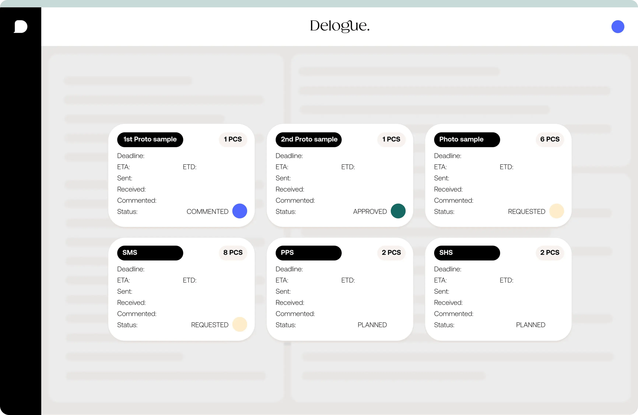
Task: Click the 8 PCS badge on SMS
Action: point(233,253)
